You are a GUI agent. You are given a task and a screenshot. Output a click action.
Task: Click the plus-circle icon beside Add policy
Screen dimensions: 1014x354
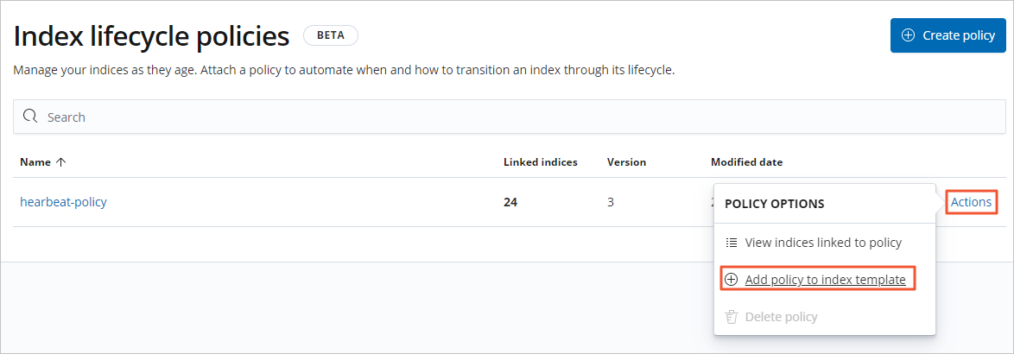pyautogui.click(x=731, y=280)
